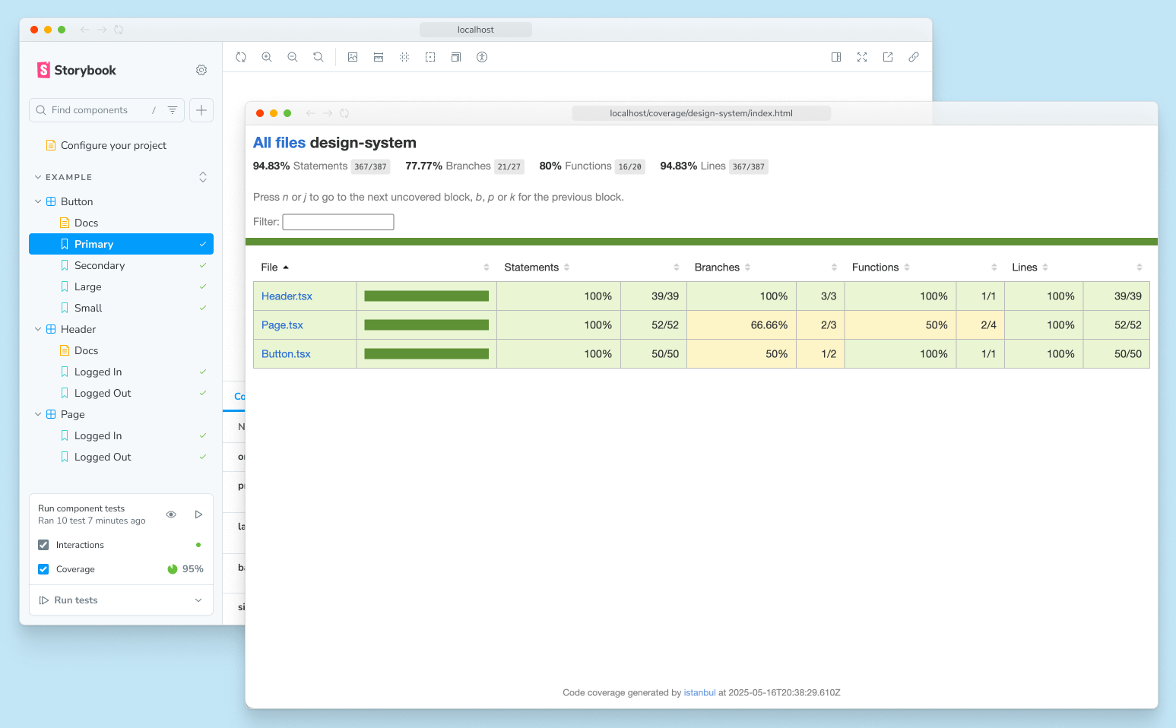The height and width of the screenshot is (728, 1176).
Task: Navigate to All files coverage view
Action: [x=279, y=142]
